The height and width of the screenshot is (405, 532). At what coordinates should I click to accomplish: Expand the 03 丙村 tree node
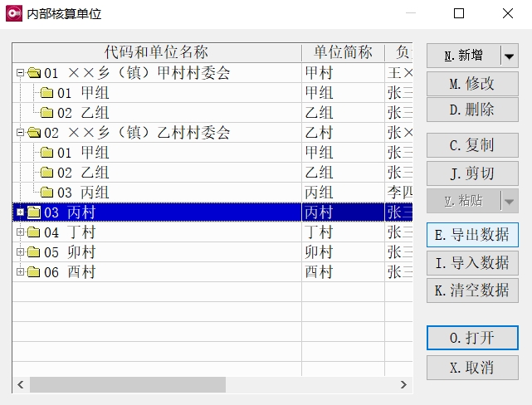[20, 212]
